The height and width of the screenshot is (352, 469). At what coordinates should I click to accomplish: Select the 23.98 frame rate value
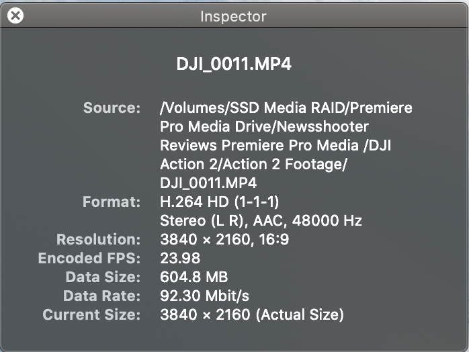(x=180, y=258)
